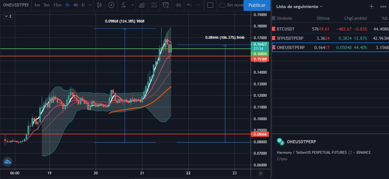Click the SFPUSDTPERP volume 42.963M
Viewport: 389px width, 179px height.
(x=381, y=38)
